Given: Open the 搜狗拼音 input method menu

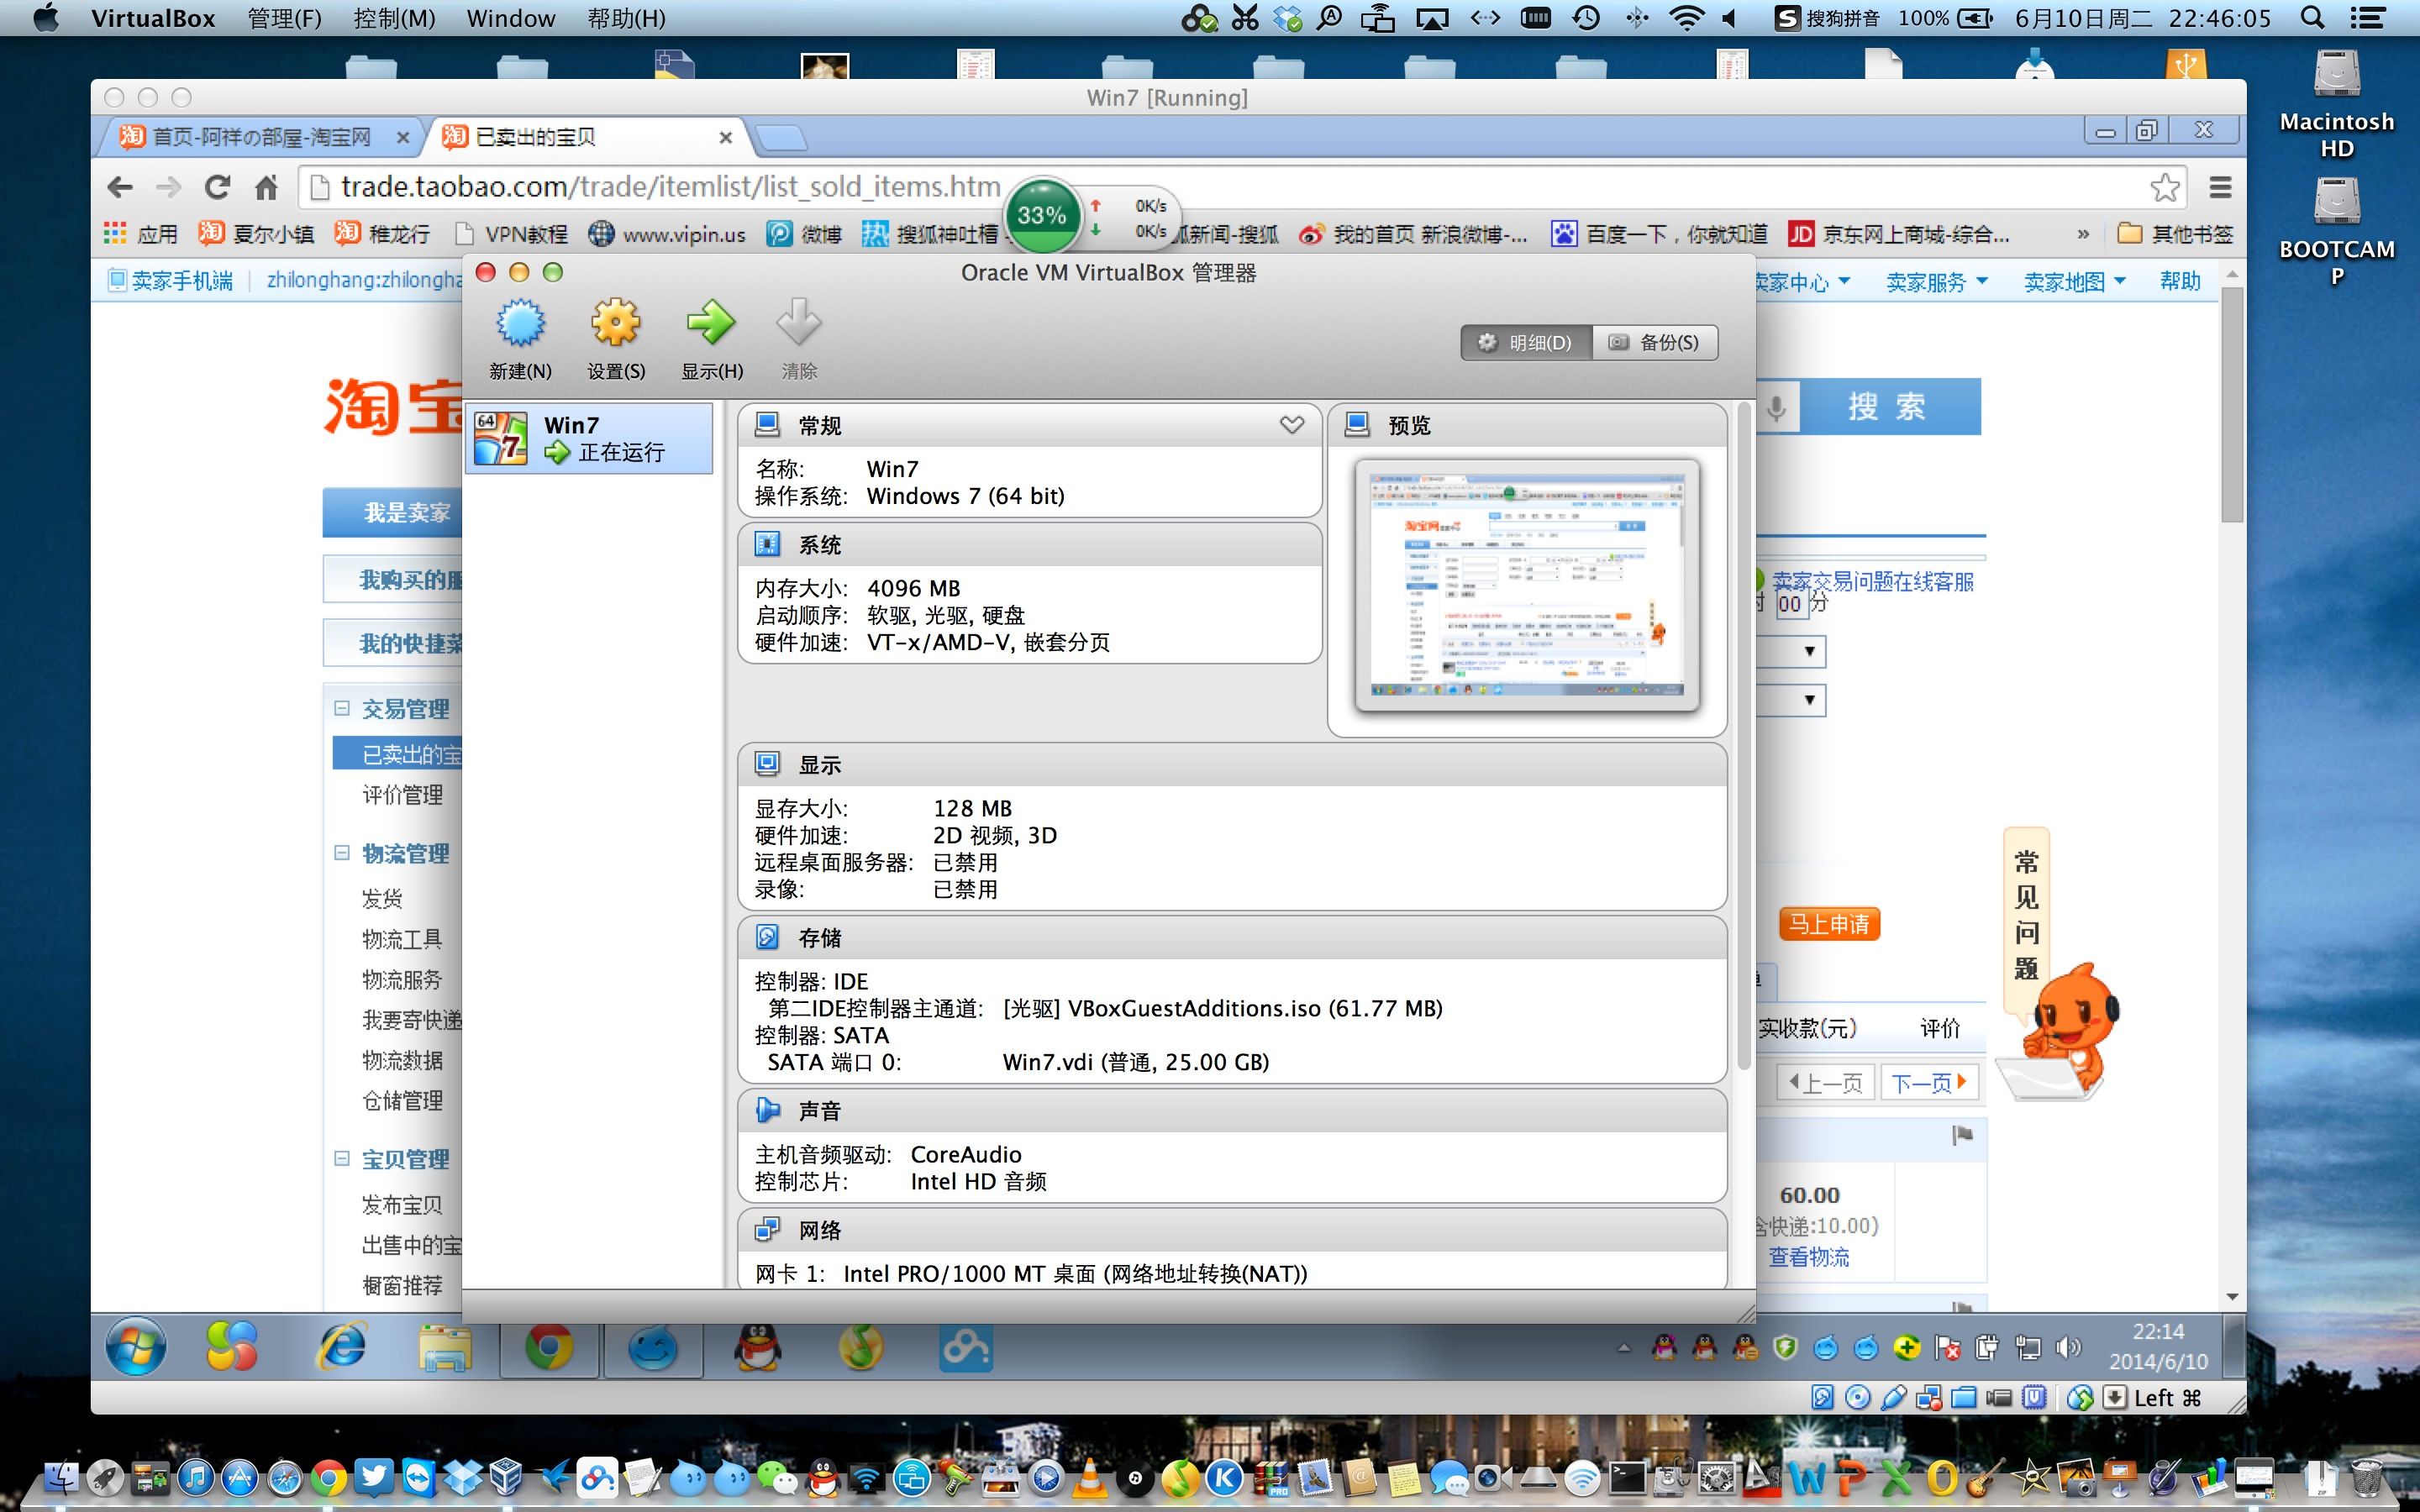Looking at the screenshot, I should pyautogui.click(x=1826, y=18).
